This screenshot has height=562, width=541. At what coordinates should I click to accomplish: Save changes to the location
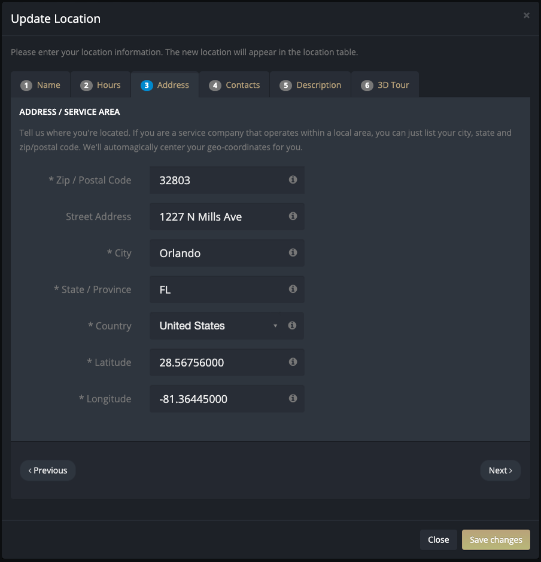[496, 540]
